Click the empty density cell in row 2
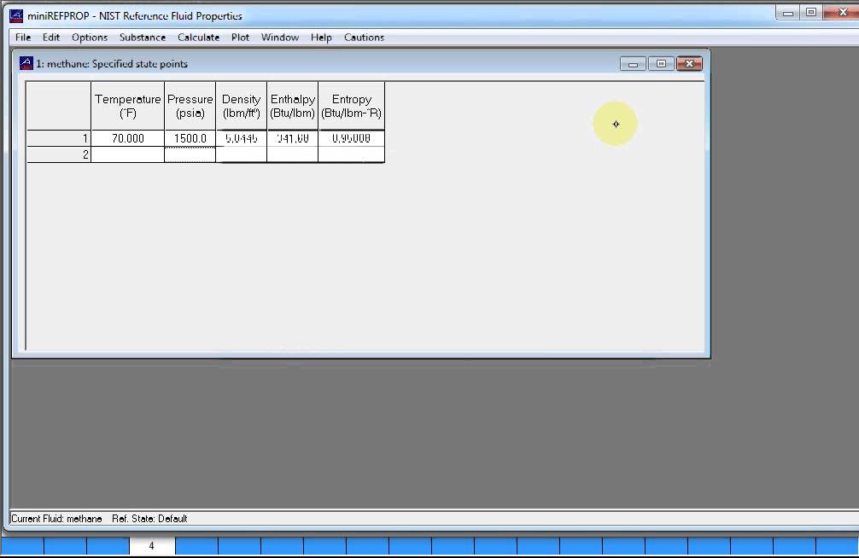859x558 pixels. 241,155
